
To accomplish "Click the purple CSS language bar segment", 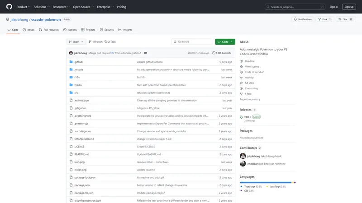I will pos(295,183).
